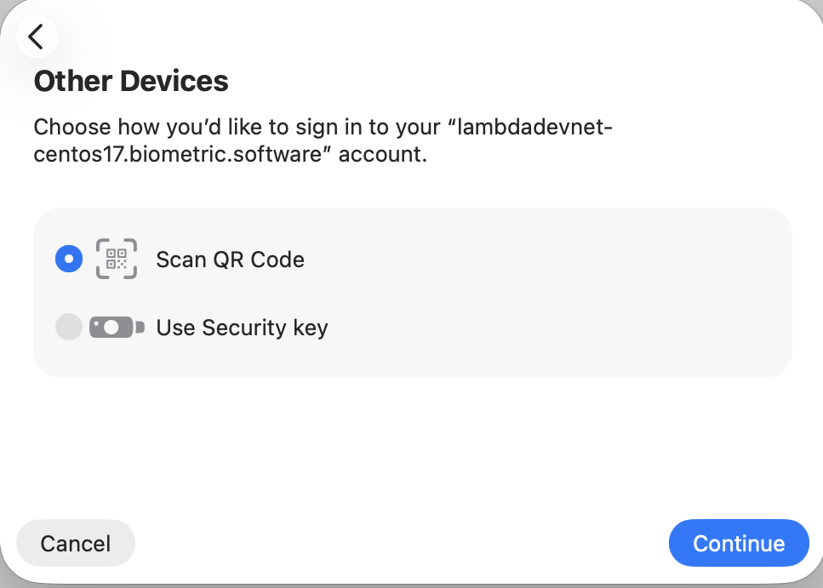Image resolution: width=823 pixels, height=588 pixels.
Task: Go back using the circular arrow control
Action: (37, 37)
